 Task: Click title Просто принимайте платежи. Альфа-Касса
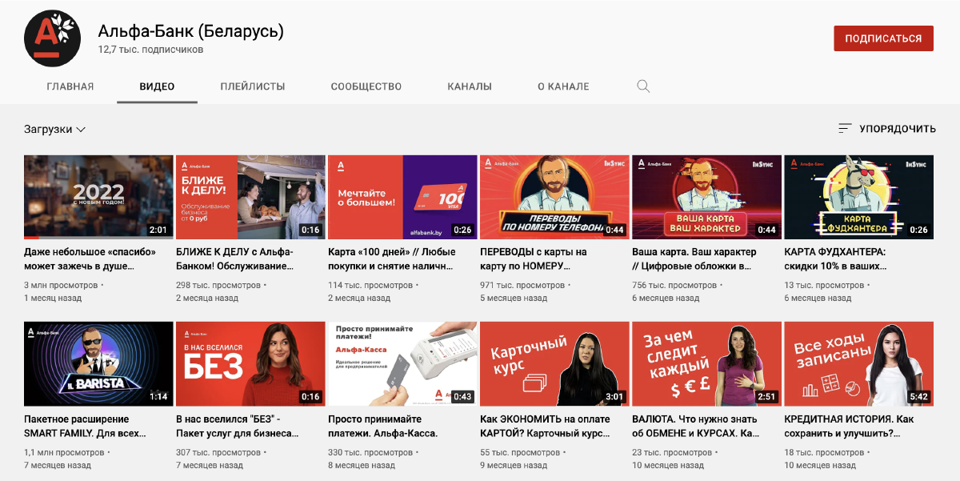click(383, 426)
